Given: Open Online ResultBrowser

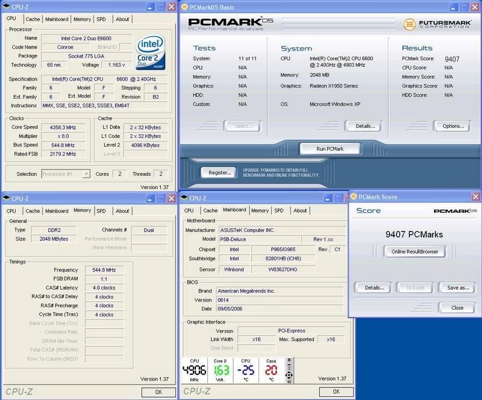Looking at the screenshot, I should click(x=415, y=251).
